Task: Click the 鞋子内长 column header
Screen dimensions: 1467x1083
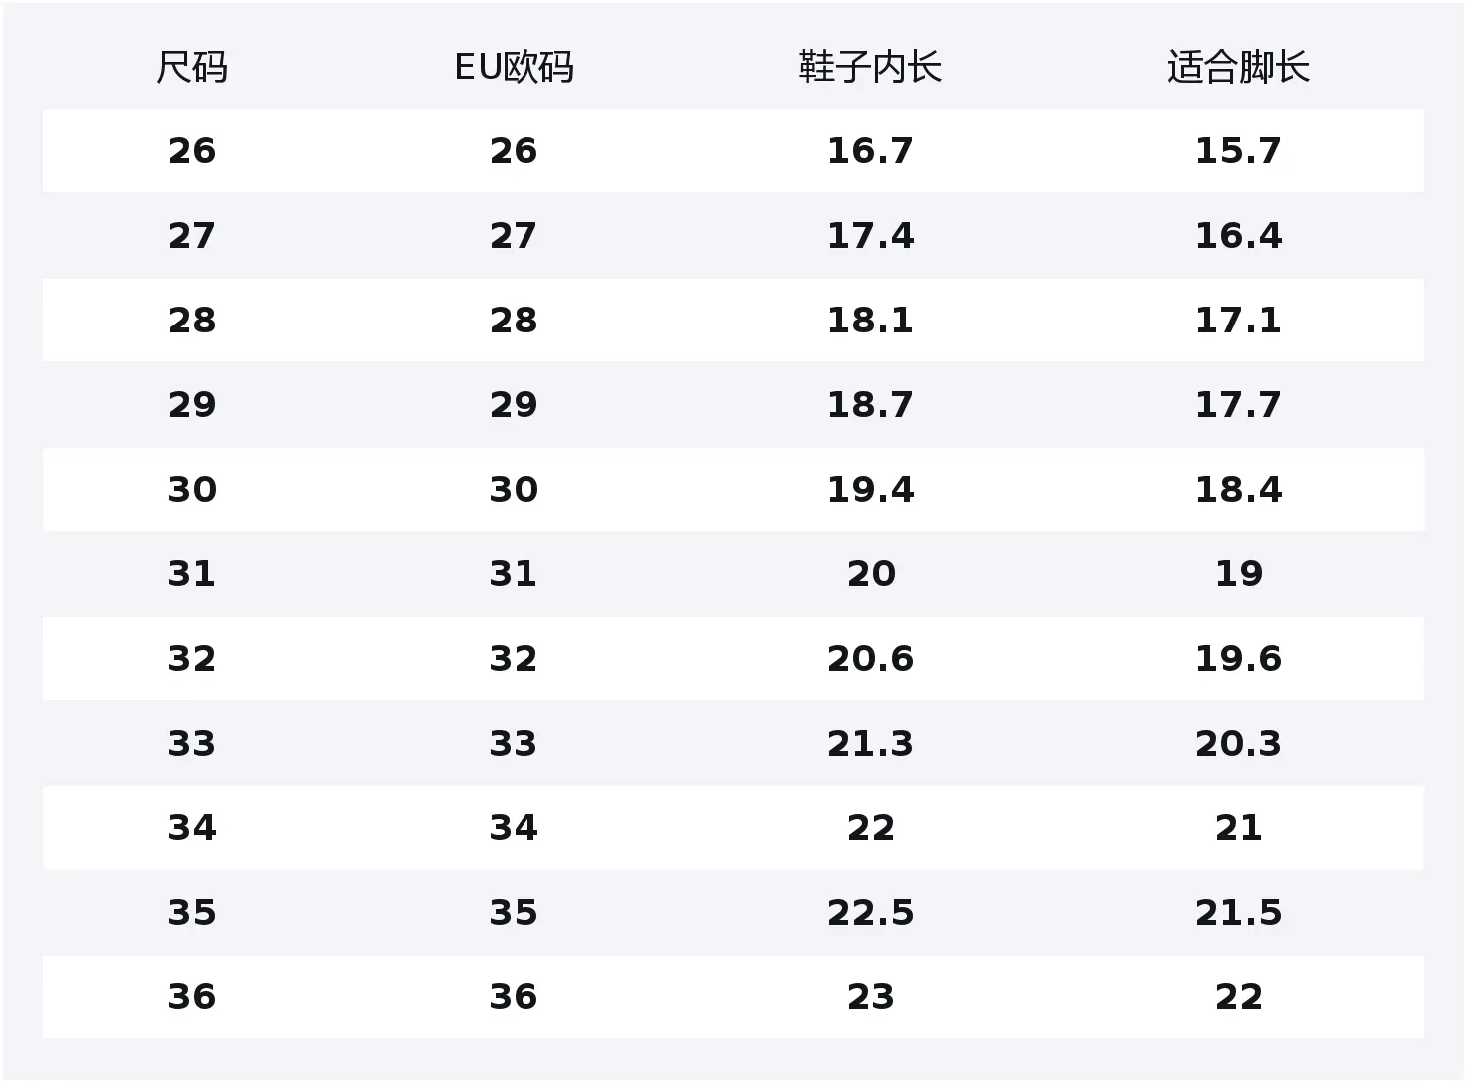Action: (x=870, y=68)
